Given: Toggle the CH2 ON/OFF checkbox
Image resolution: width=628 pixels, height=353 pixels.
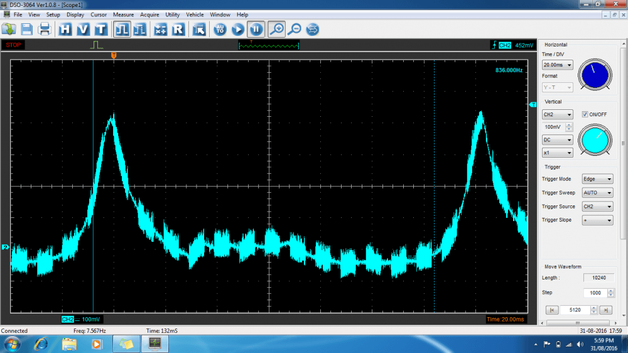Looking at the screenshot, I should coord(585,114).
